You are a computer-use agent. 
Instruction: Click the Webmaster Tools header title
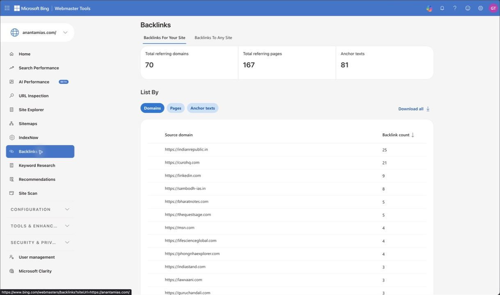pyautogui.click(x=73, y=8)
